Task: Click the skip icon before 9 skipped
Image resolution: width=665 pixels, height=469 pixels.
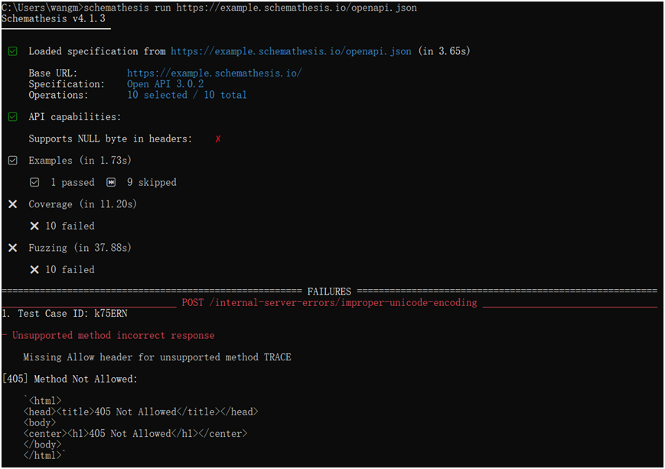Action: [x=111, y=183]
